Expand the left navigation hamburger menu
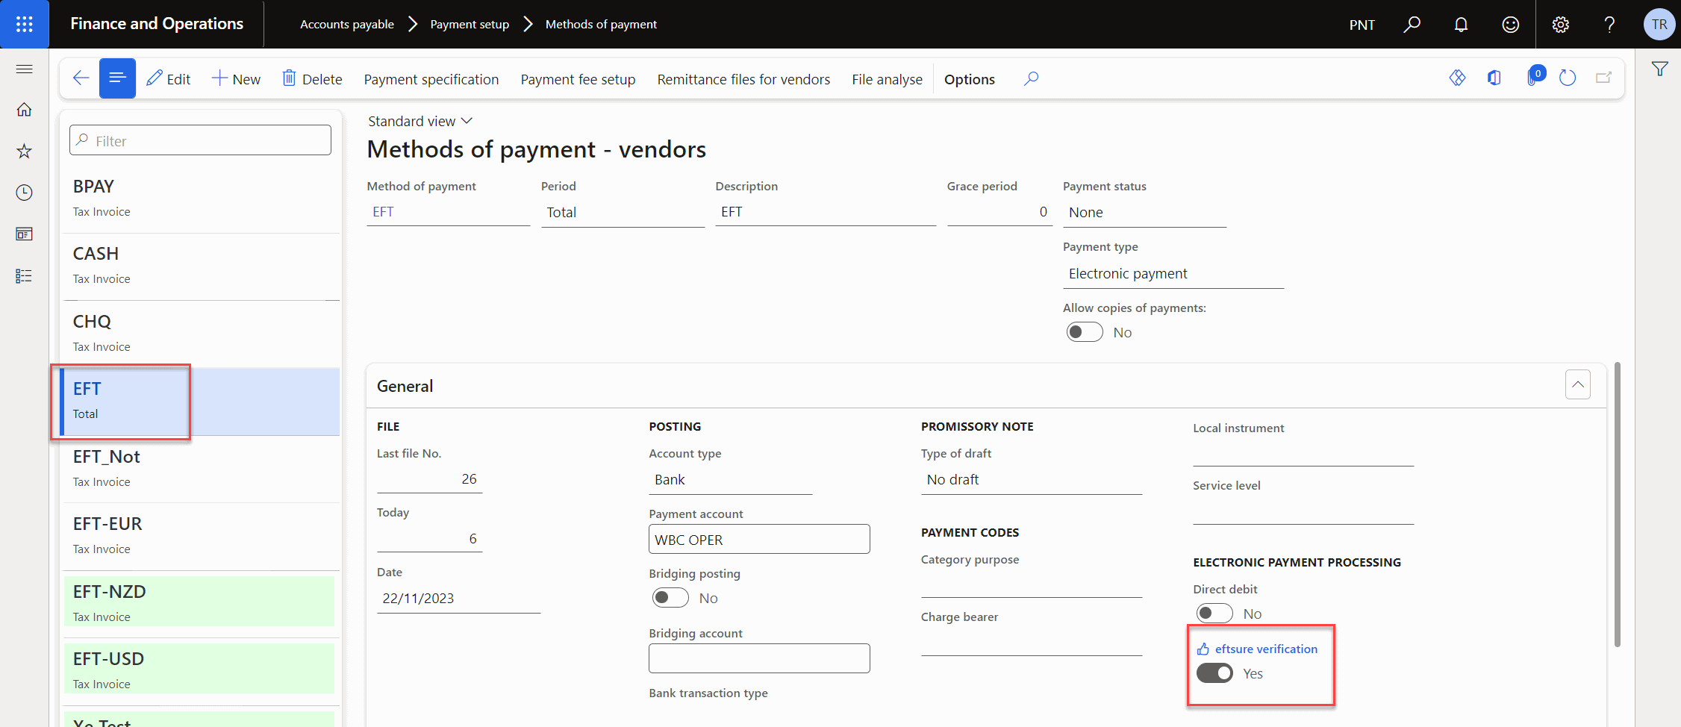This screenshot has height=727, width=1681. coord(24,69)
